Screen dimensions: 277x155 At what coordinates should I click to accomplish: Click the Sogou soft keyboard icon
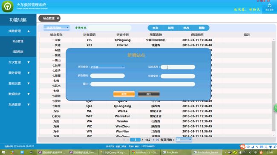pos(262,147)
